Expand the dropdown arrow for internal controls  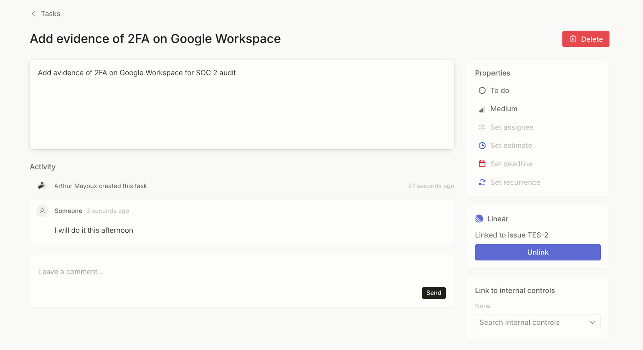click(x=592, y=322)
